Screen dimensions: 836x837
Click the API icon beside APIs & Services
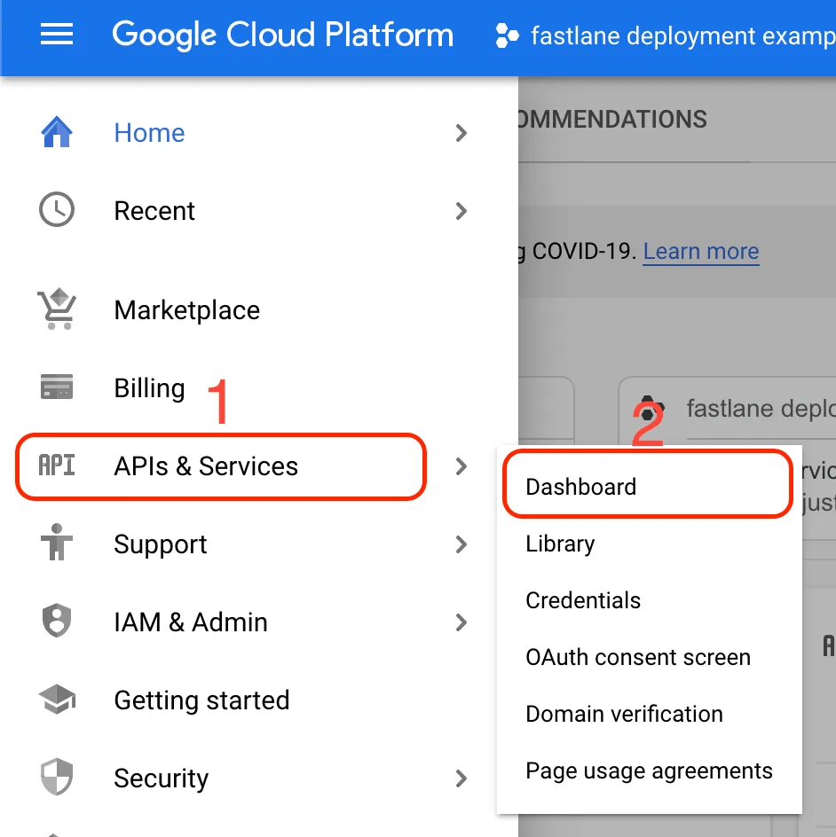pyautogui.click(x=57, y=465)
